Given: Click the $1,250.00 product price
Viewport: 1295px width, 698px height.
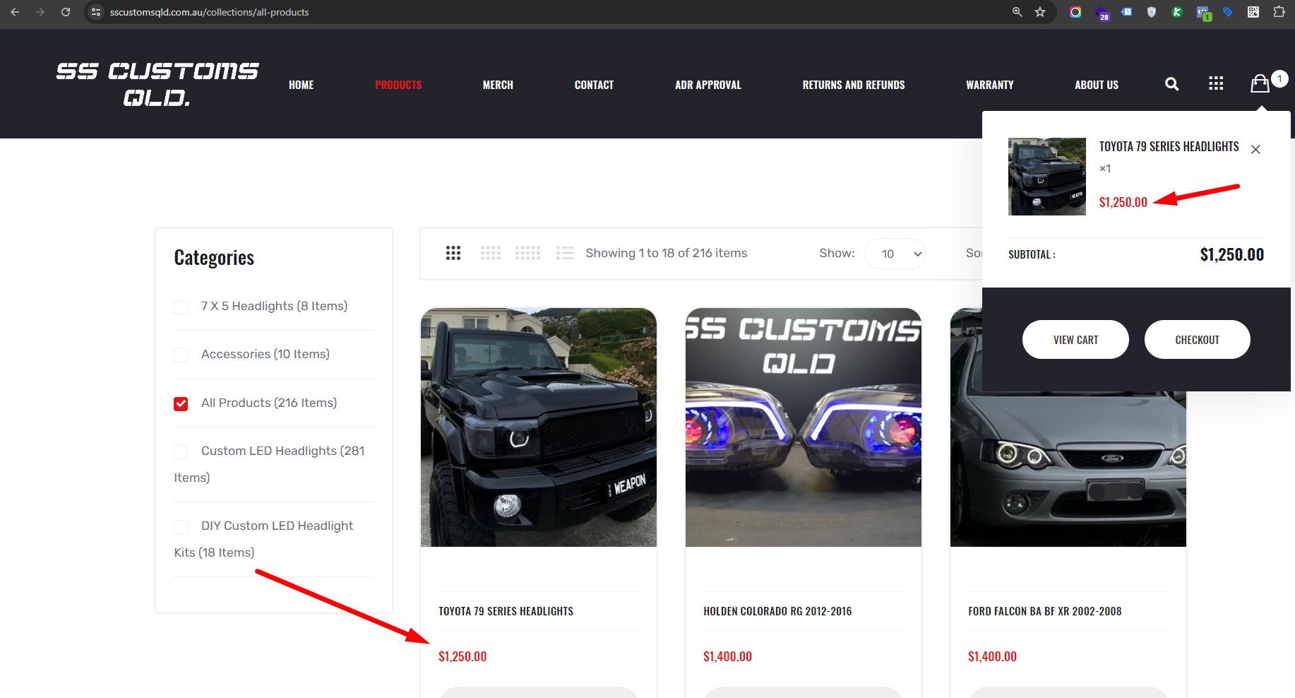Looking at the screenshot, I should click(x=462, y=656).
